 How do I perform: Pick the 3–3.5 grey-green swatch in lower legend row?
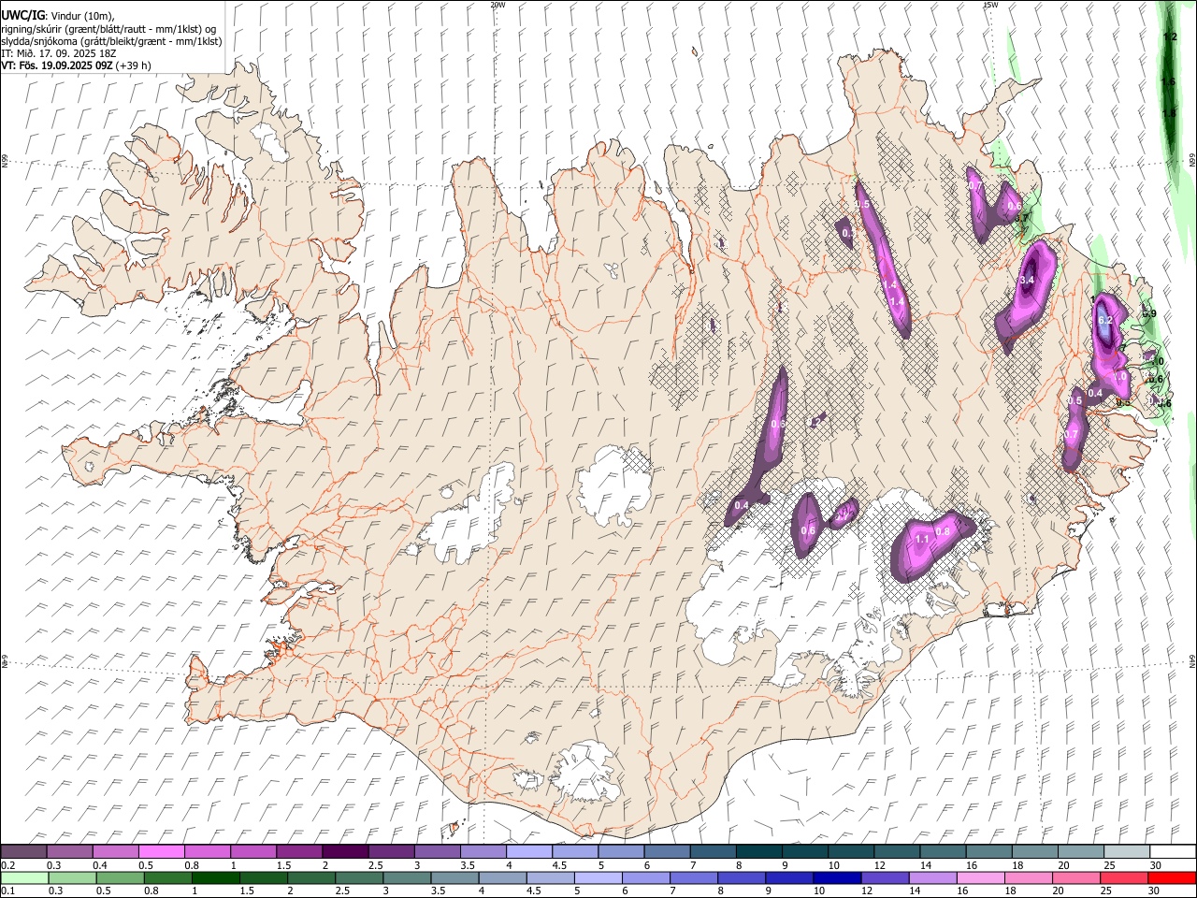[407, 878]
